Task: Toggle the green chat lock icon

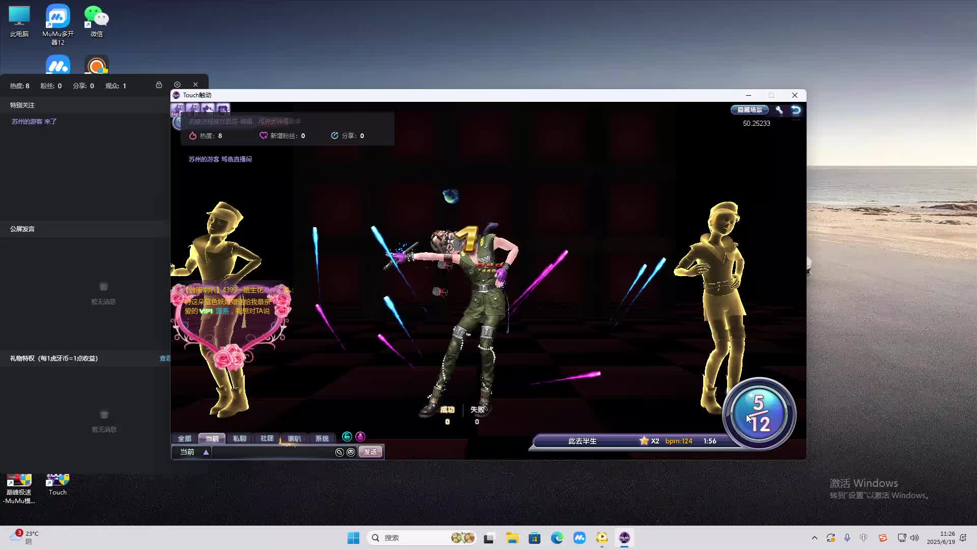Action: (347, 436)
